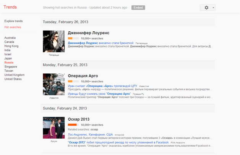240x155 pixels.
Task: Open the Дженнифер Лоуренс thumbnail photo
Action: 54,41
